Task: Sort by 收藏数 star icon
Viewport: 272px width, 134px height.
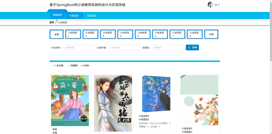Action: [x=69, y=65]
